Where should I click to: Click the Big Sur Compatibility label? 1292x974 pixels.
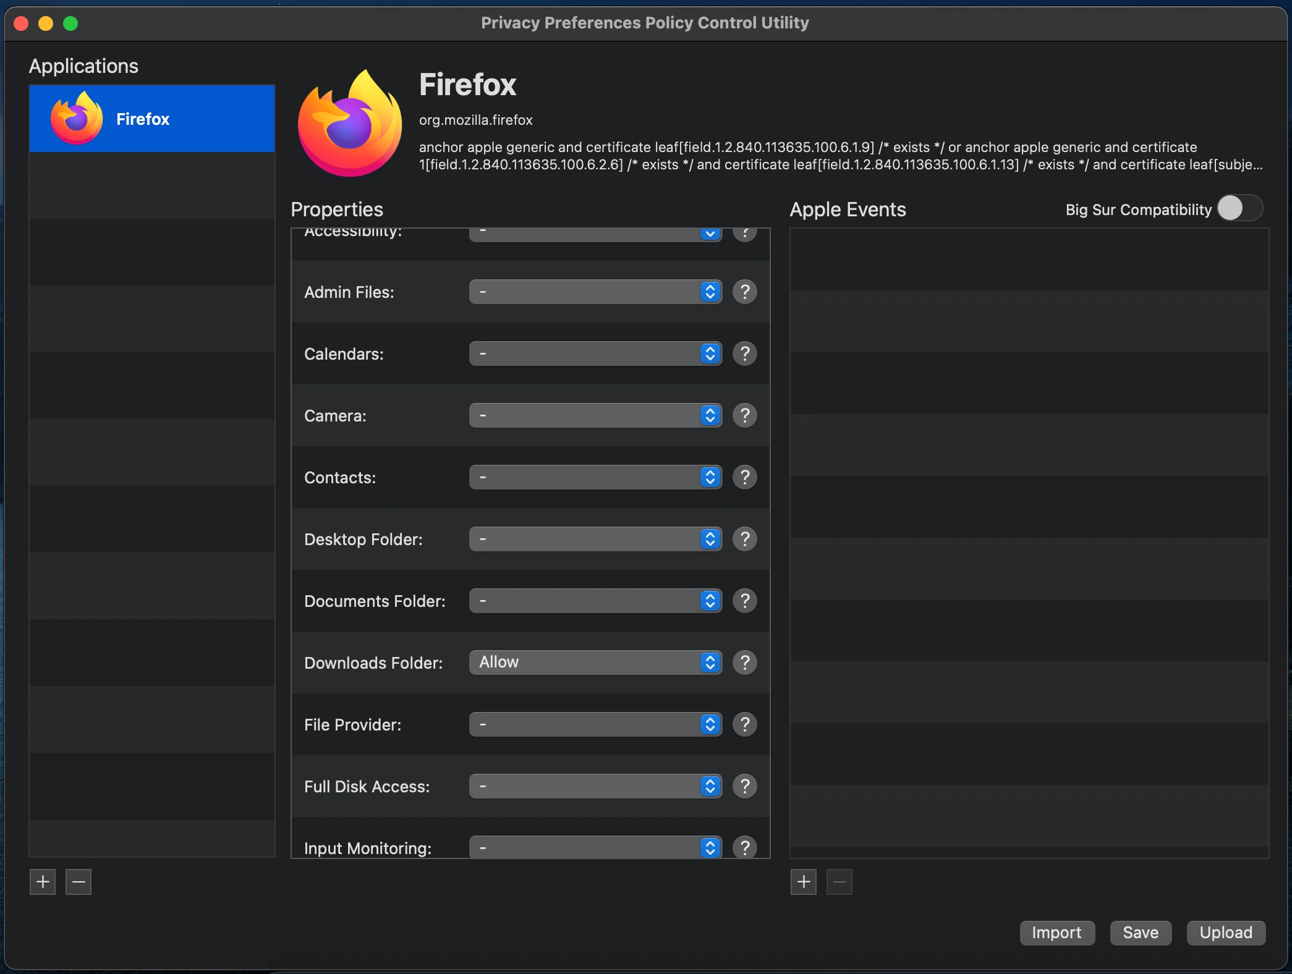(x=1139, y=210)
